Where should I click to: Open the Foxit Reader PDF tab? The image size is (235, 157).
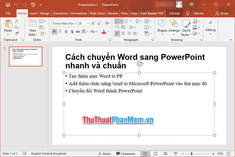(x=152, y=13)
